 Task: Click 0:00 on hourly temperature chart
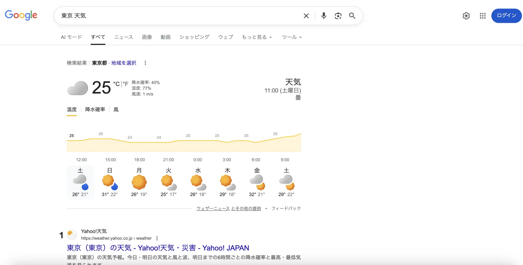(x=198, y=160)
